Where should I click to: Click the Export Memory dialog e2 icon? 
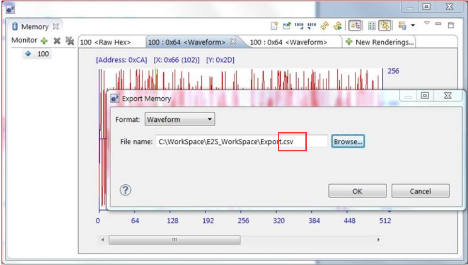[x=115, y=98]
